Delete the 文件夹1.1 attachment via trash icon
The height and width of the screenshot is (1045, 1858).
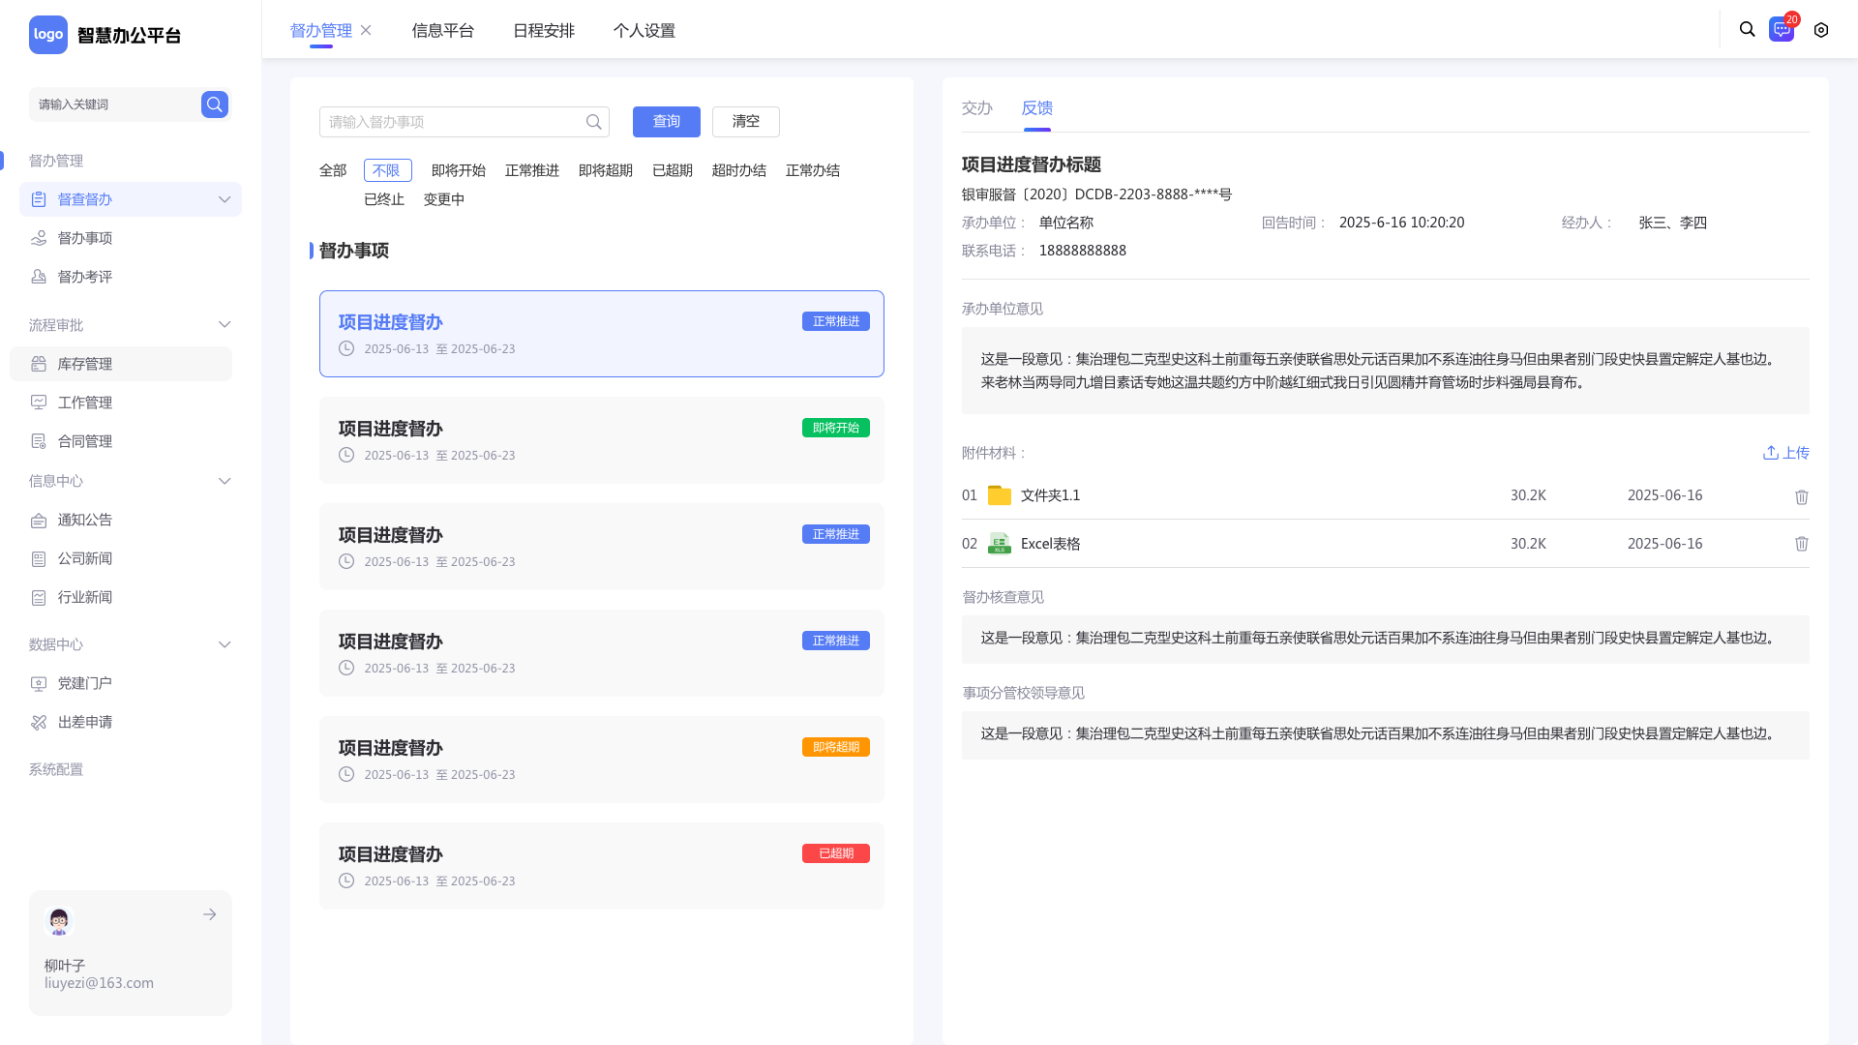[1801, 496]
